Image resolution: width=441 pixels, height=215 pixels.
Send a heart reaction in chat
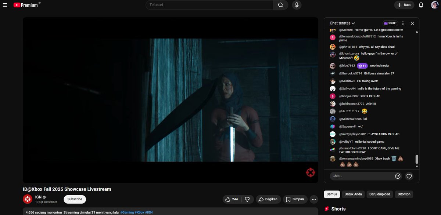tap(409, 176)
